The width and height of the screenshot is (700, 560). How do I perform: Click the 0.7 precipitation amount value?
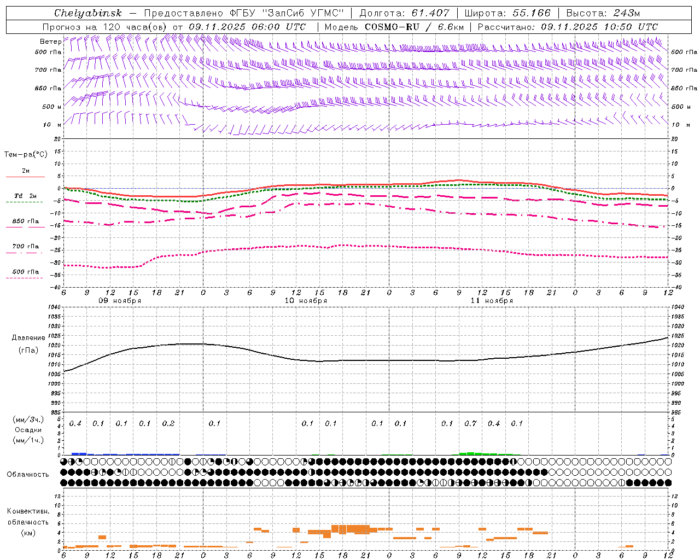pyautogui.click(x=470, y=424)
